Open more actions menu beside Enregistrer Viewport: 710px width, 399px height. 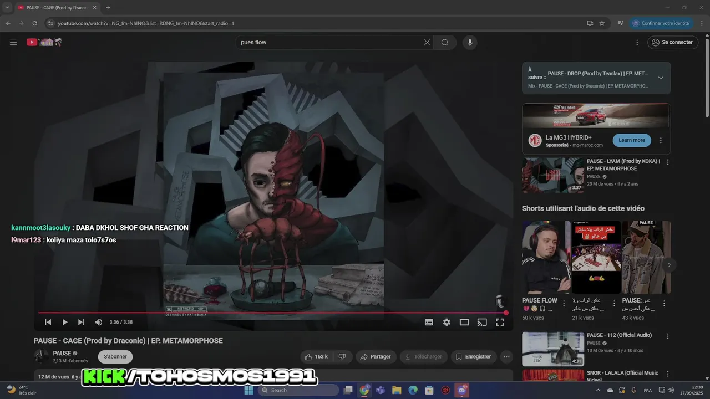point(506,357)
